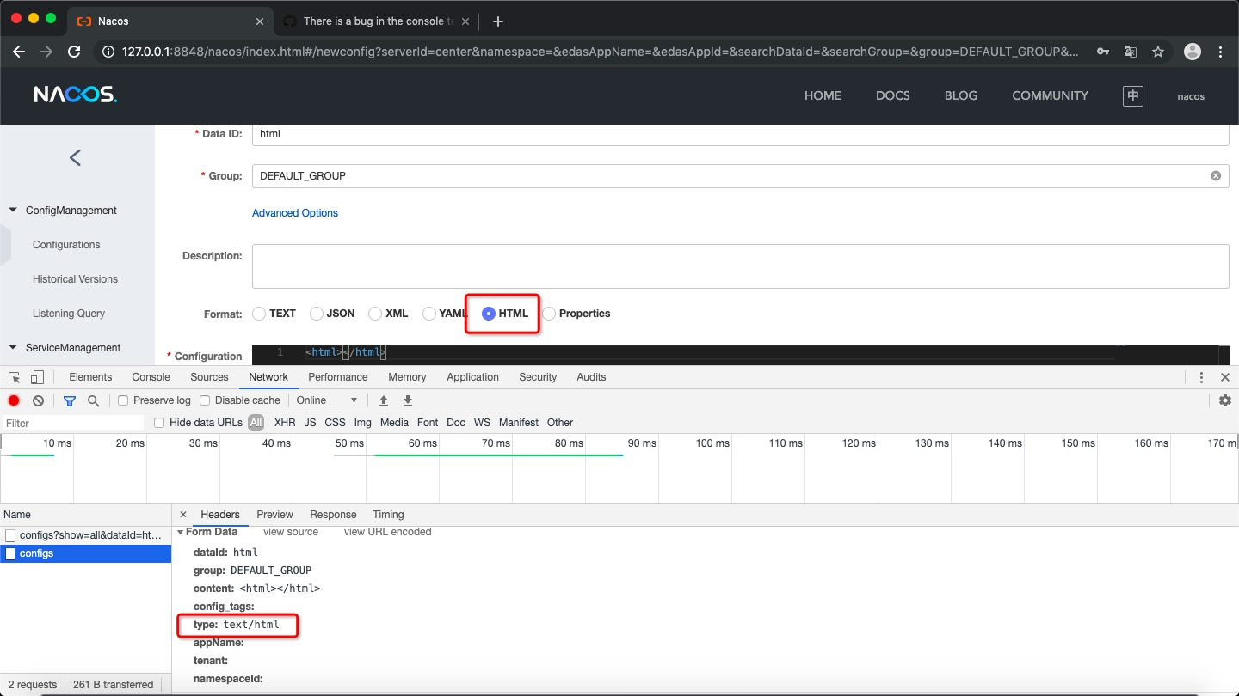The width and height of the screenshot is (1239, 696).
Task: Open the network settings gear
Action: [x=1225, y=400]
